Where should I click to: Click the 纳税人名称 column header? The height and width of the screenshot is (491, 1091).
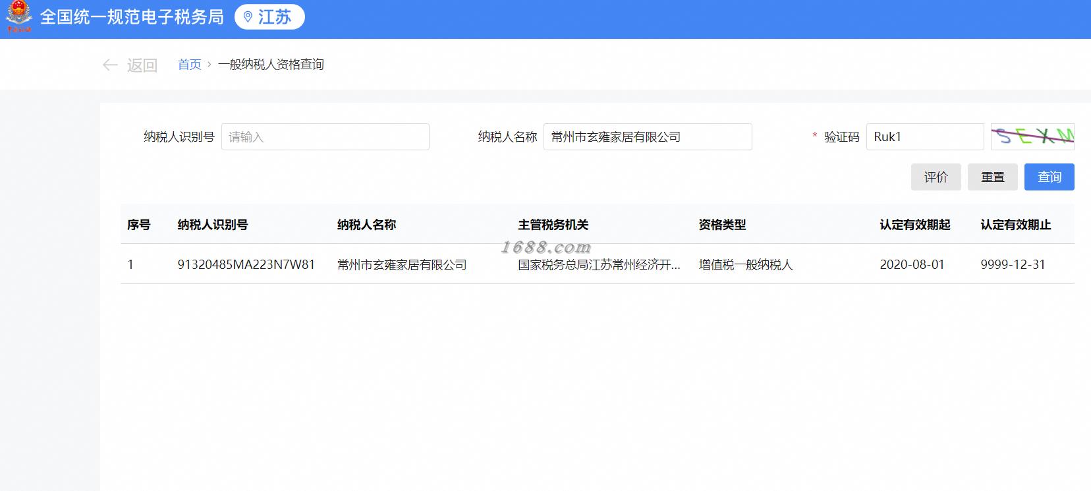pos(366,225)
